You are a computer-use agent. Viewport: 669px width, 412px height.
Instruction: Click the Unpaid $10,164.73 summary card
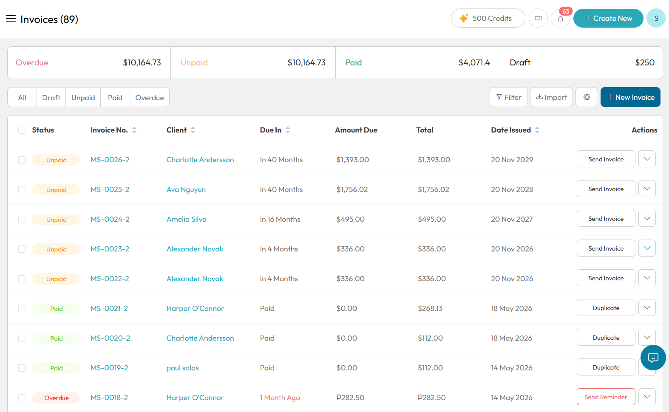pyautogui.click(x=253, y=62)
